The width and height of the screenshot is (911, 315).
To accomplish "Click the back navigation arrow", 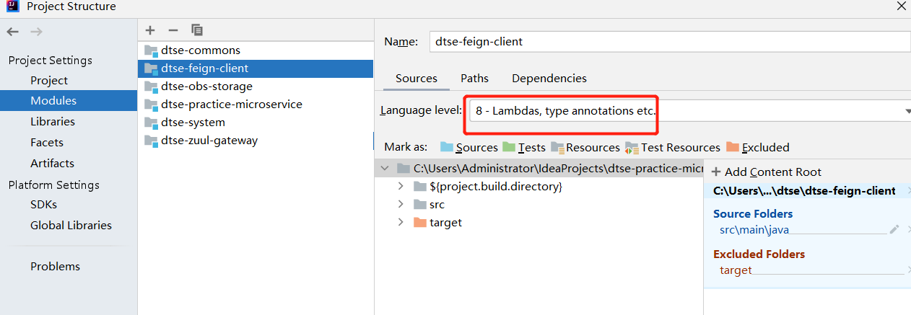I will click(x=13, y=32).
